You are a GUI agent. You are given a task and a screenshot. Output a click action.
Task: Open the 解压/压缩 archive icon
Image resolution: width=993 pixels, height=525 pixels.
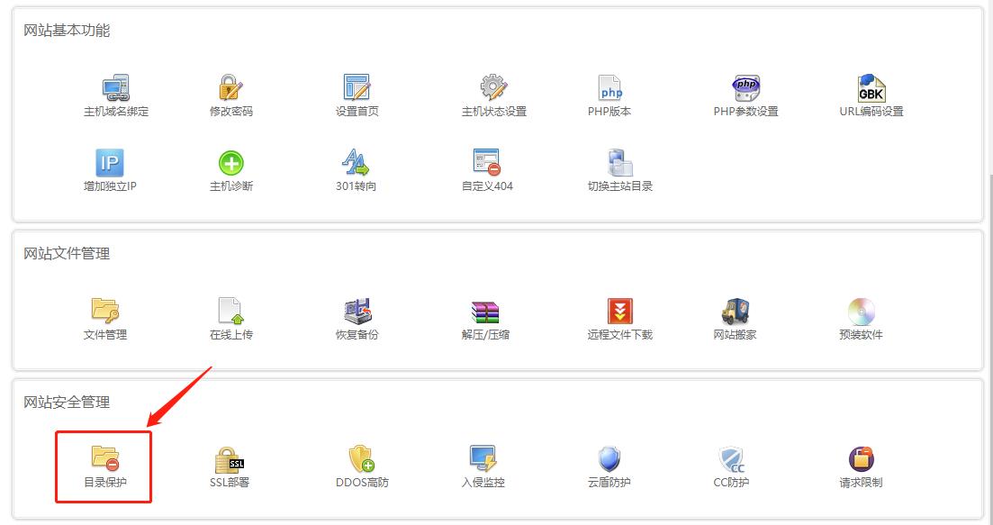click(485, 312)
